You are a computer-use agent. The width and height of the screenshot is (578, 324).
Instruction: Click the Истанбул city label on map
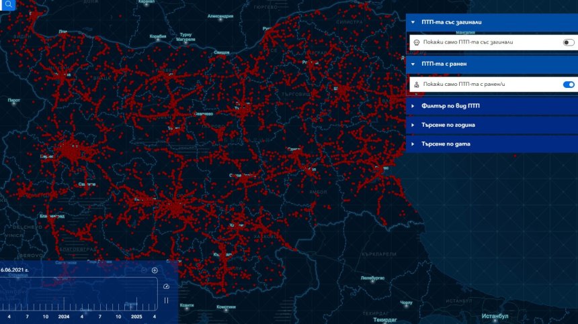495,316
